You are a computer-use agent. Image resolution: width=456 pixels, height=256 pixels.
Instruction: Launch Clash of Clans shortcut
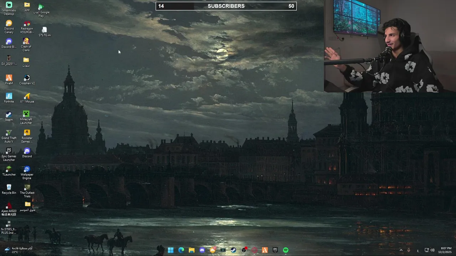26,45
